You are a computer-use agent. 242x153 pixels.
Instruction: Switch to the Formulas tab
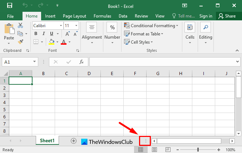point(102,16)
